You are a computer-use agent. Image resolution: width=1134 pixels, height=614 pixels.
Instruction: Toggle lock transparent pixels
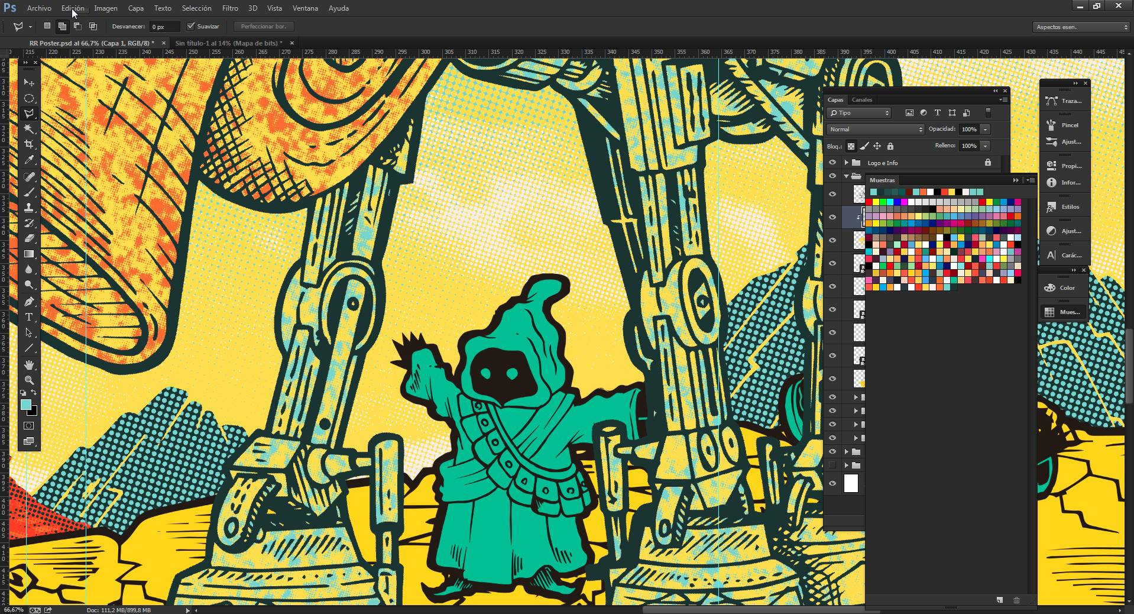point(851,146)
